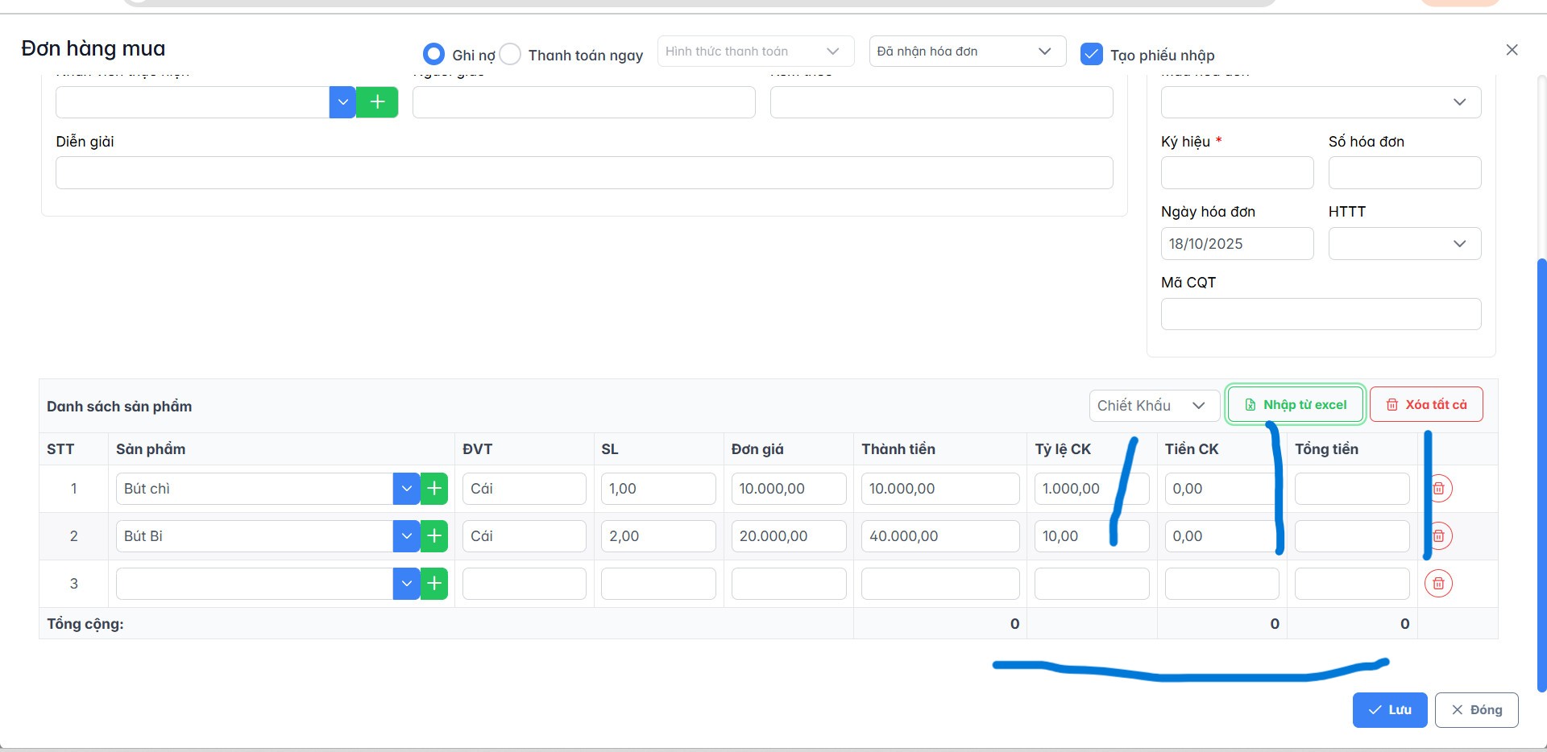This screenshot has height=752, width=1547.
Task: Click green plus in row 3
Action: pyautogui.click(x=434, y=584)
